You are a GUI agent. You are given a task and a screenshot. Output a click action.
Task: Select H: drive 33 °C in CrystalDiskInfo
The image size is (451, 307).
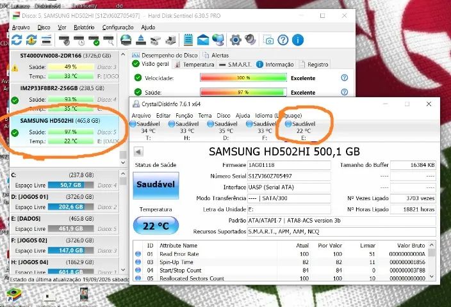pyautogui.click(x=187, y=130)
